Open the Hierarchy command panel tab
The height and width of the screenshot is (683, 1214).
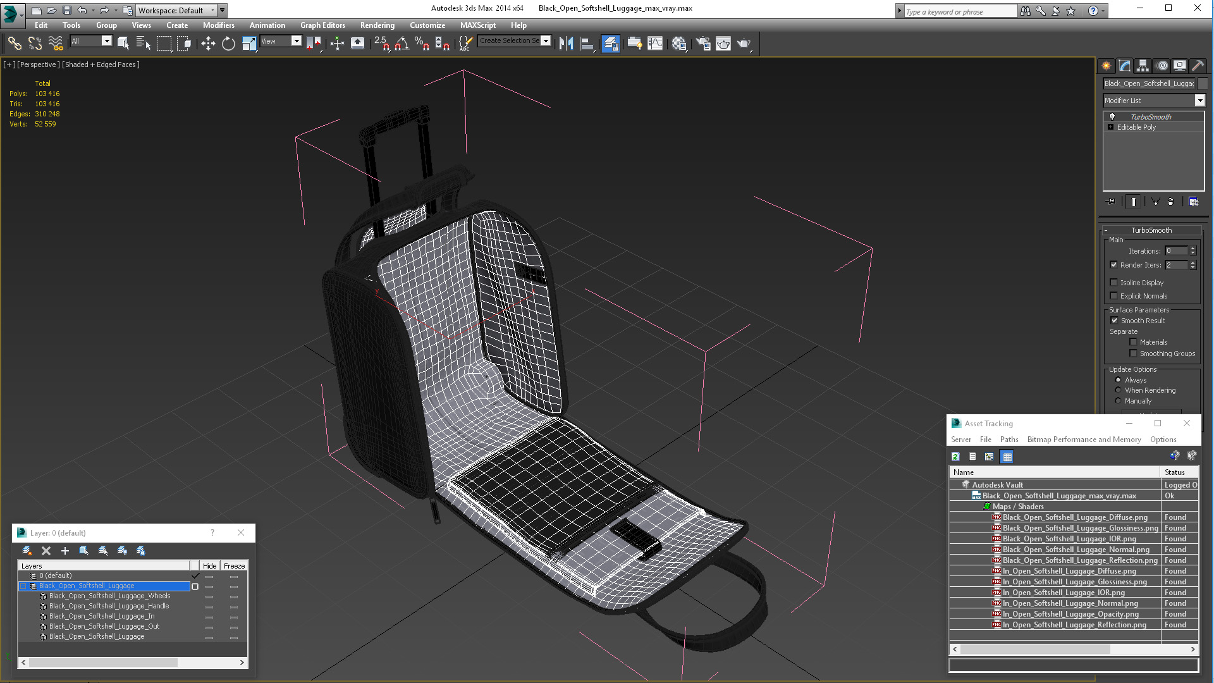[x=1143, y=66]
